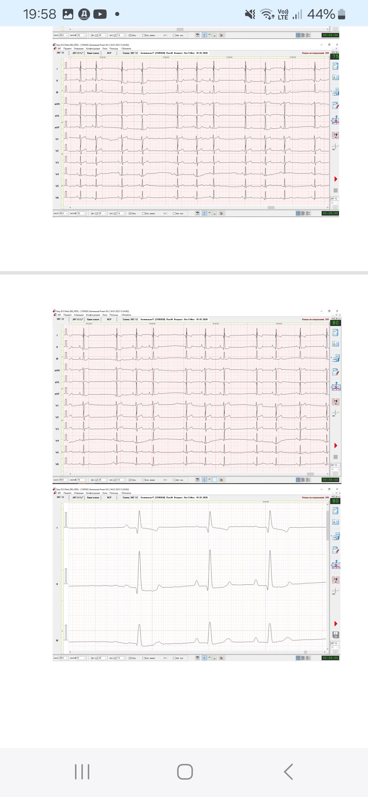Open the edit conclusion icon in bottom three-lead window
This screenshot has height=797, width=368.
[x=336, y=550]
